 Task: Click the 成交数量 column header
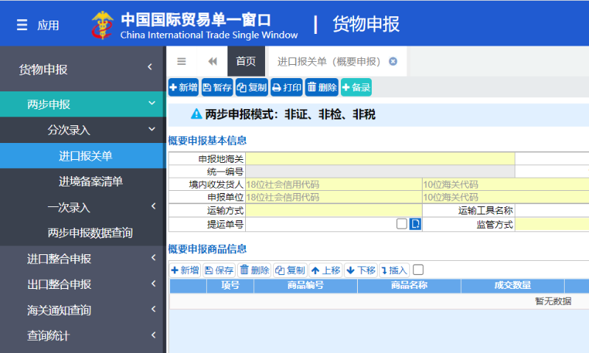512,285
